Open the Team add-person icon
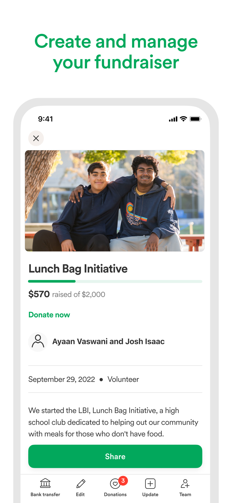The width and height of the screenshot is (232, 503). point(185,483)
